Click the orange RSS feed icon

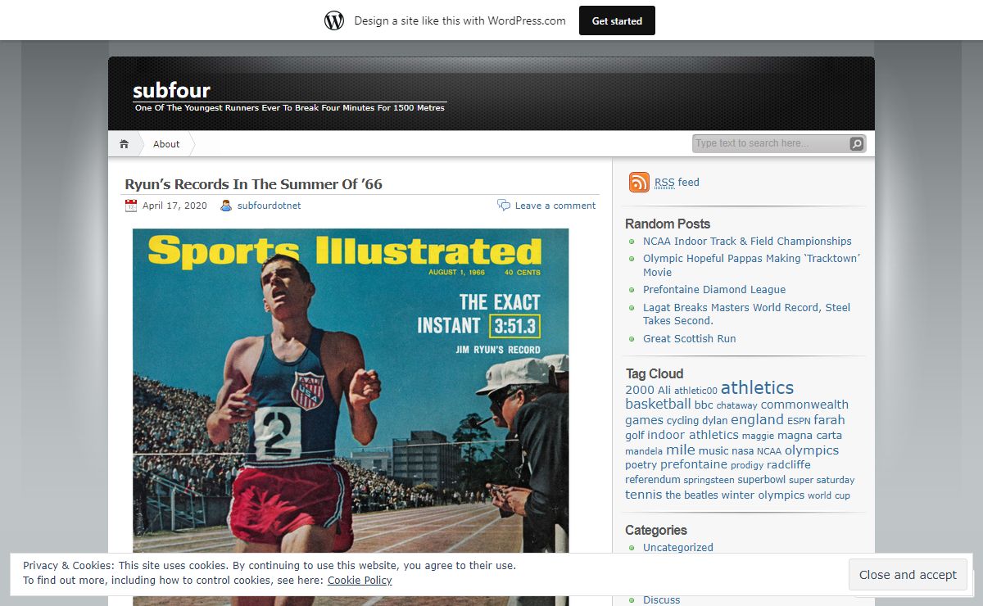(x=639, y=182)
